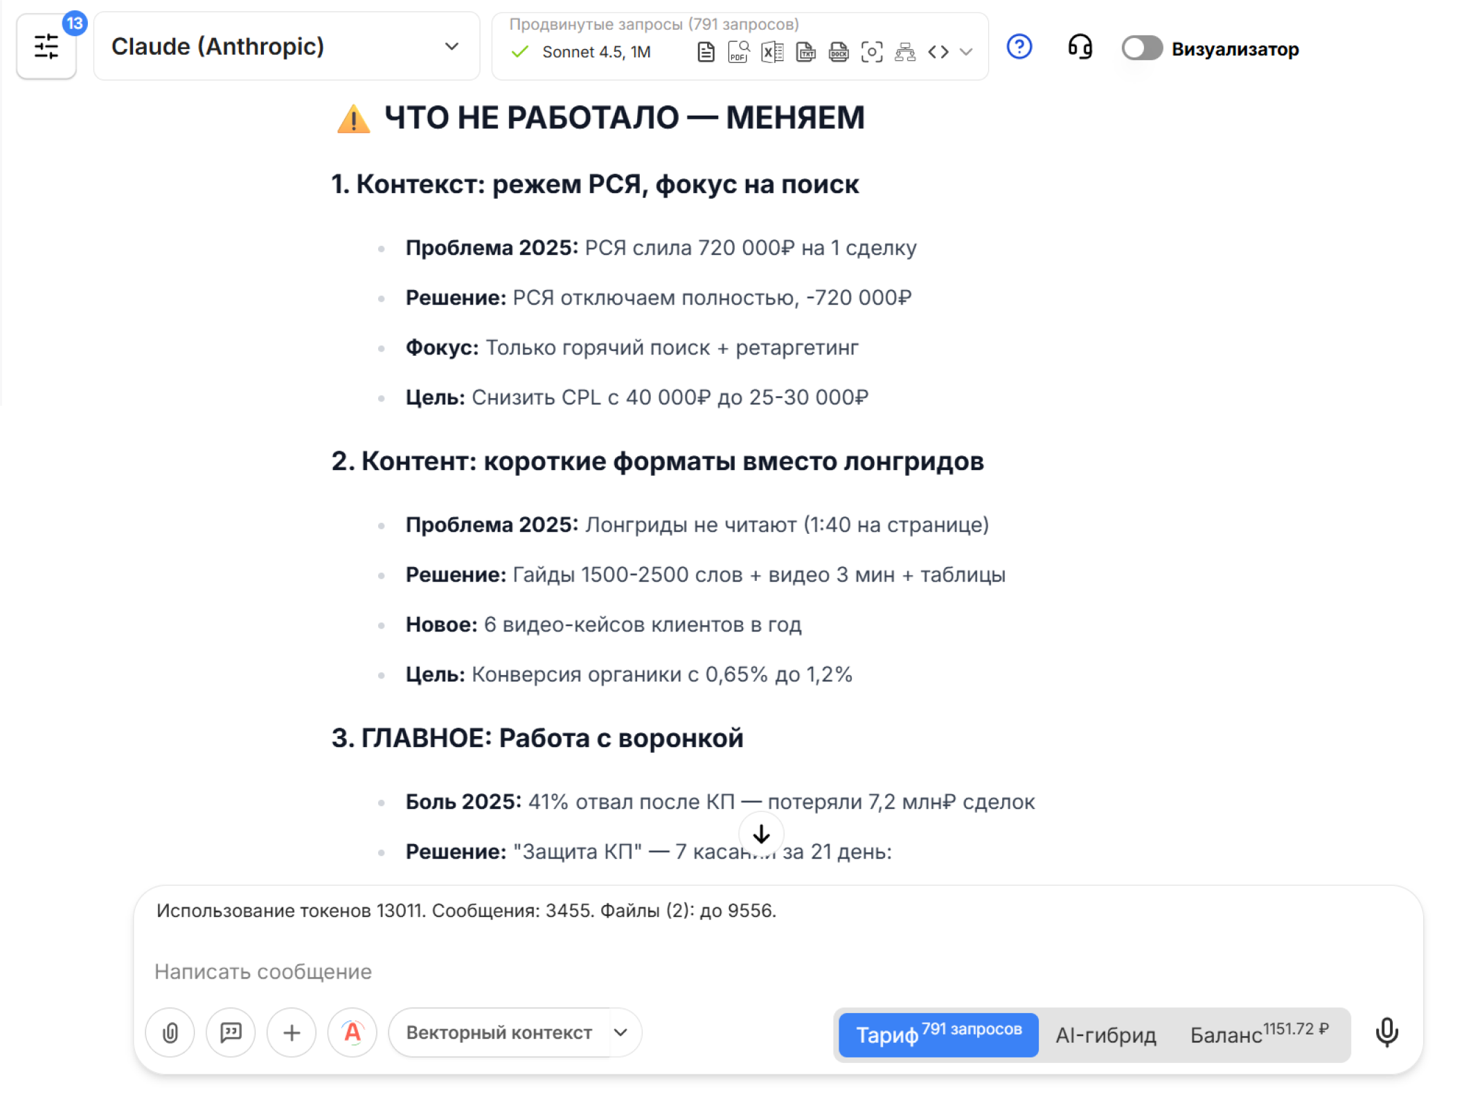Activate voice input with the microphone icon

click(1387, 1033)
